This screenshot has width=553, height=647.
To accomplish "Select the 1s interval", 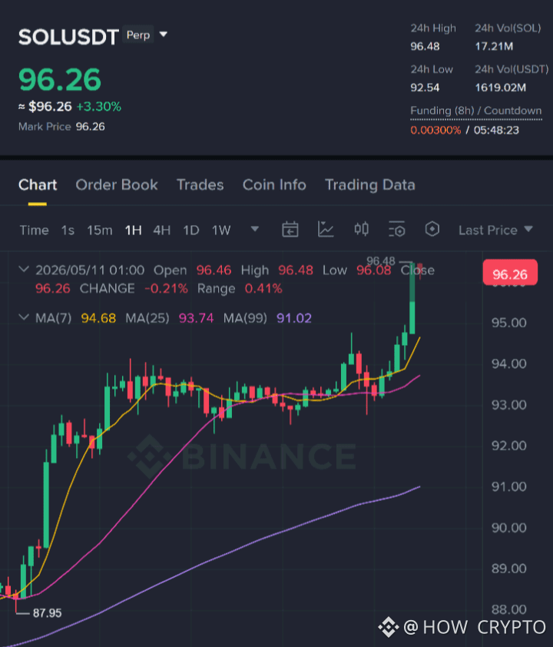I will 68,230.
